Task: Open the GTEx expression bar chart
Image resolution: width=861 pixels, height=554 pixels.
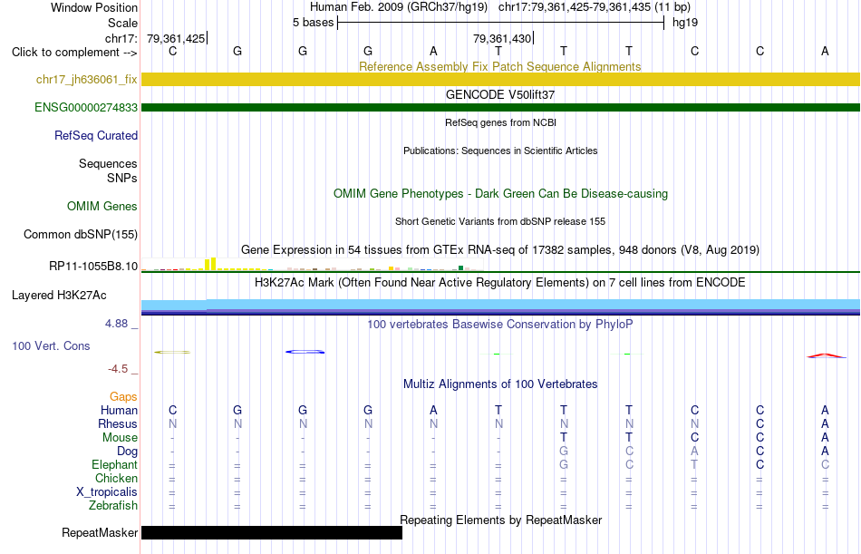Action: coord(312,265)
